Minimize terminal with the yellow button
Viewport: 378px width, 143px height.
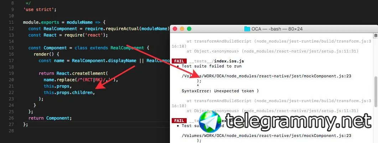(x=182, y=29)
